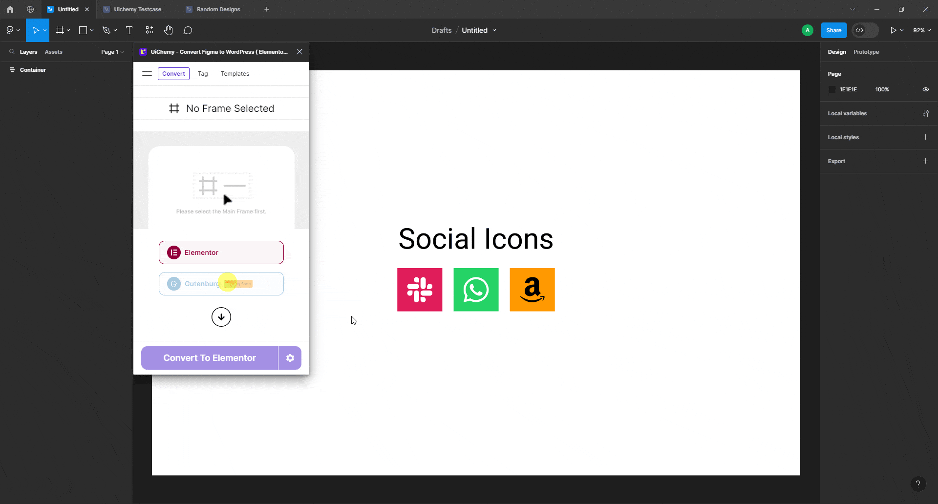Click the Convert To Elementor button
This screenshot has height=504, width=938.
click(210, 358)
